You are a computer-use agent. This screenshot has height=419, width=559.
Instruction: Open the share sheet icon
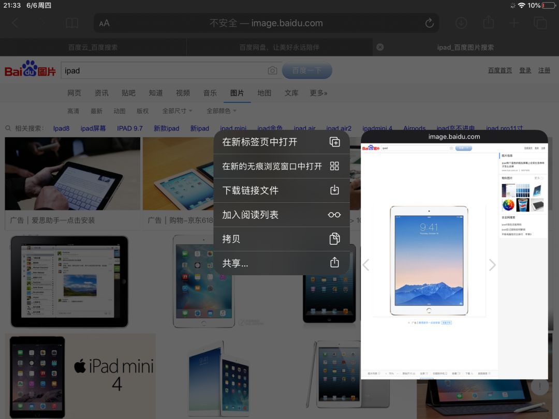point(488,23)
